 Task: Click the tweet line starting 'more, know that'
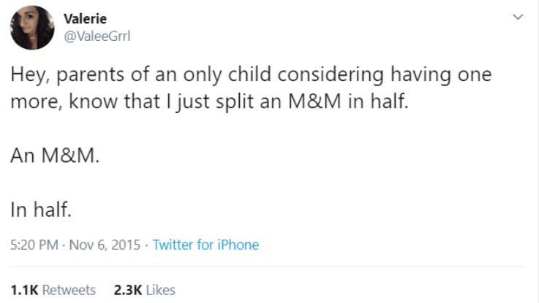(209, 101)
